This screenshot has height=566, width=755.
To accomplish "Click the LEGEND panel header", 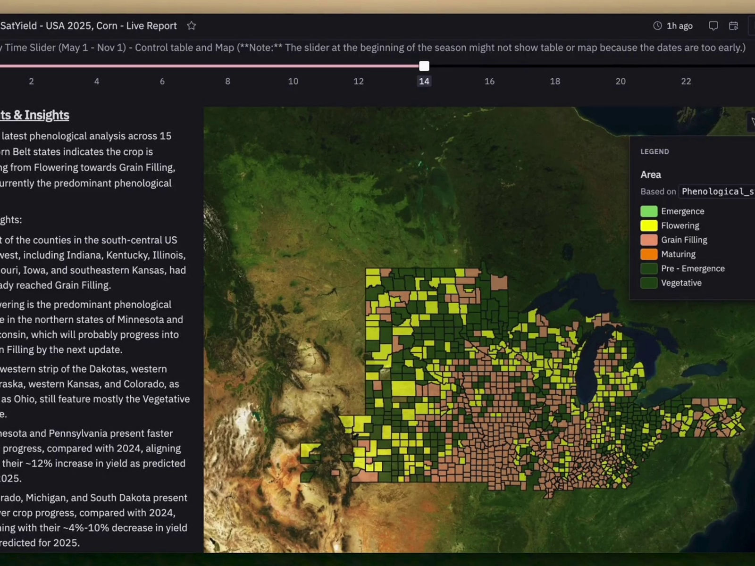I will click(654, 151).
